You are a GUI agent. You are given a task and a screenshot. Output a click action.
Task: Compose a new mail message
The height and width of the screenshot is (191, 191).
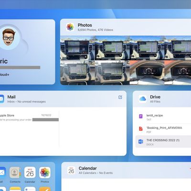click(x=120, y=97)
